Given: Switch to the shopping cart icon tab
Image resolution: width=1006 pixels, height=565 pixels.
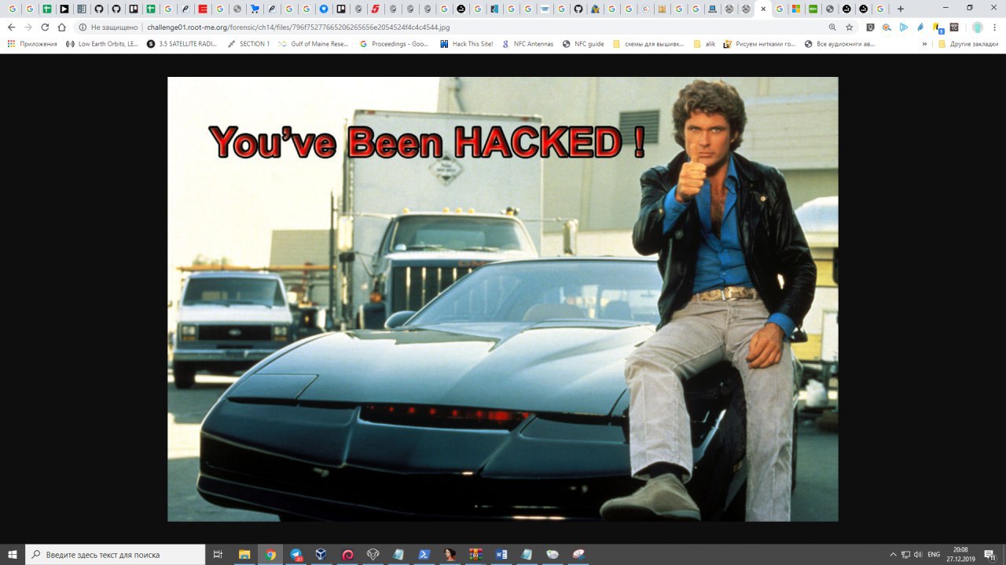Looking at the screenshot, I should point(255,9).
